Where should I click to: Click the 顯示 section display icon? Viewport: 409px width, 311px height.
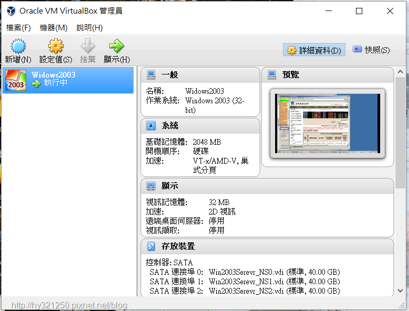[151, 186]
